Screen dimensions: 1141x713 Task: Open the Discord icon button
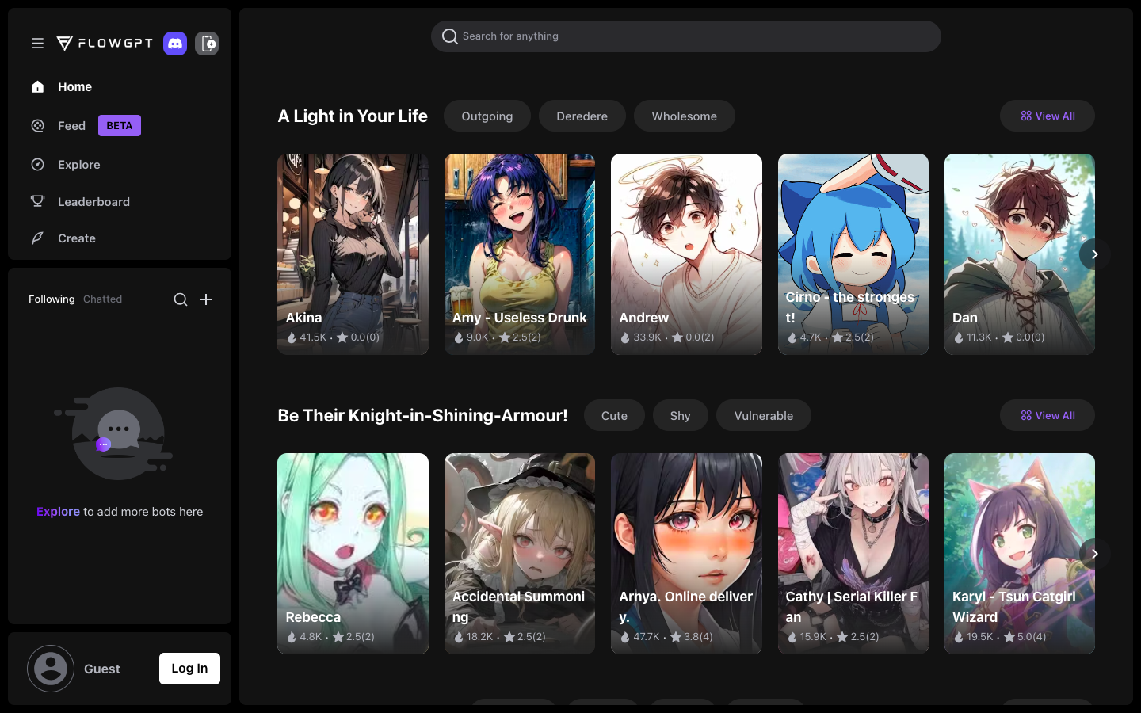175,44
